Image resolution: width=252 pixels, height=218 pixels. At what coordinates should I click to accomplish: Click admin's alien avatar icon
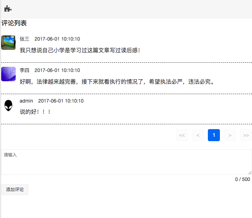tap(8, 105)
